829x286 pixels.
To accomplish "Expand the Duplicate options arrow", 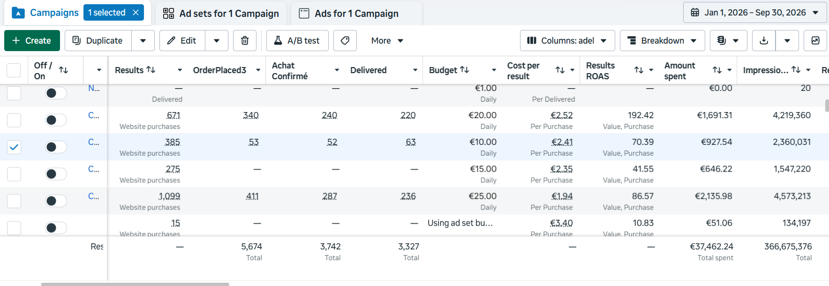I will [143, 41].
